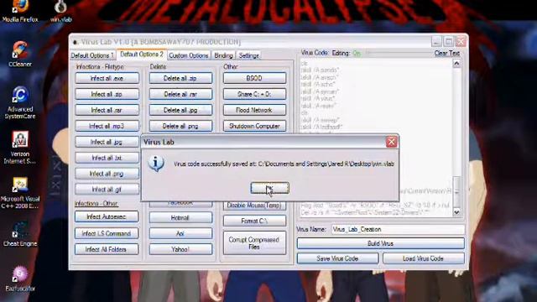This screenshot has height=302, width=537.
Task: Click the Flood Network button
Action: tap(254, 110)
